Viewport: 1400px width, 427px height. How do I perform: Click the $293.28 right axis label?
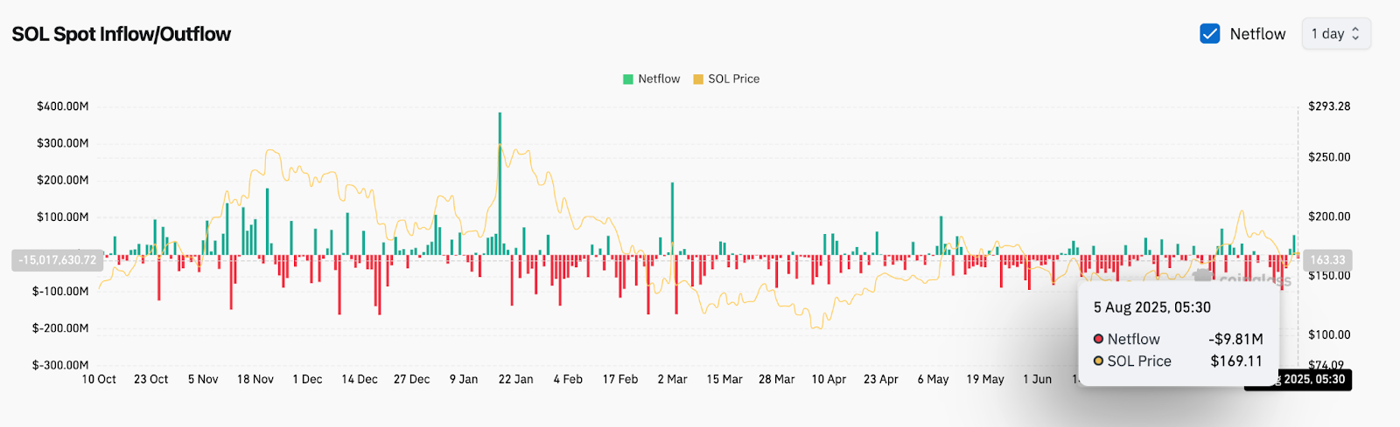1329,107
